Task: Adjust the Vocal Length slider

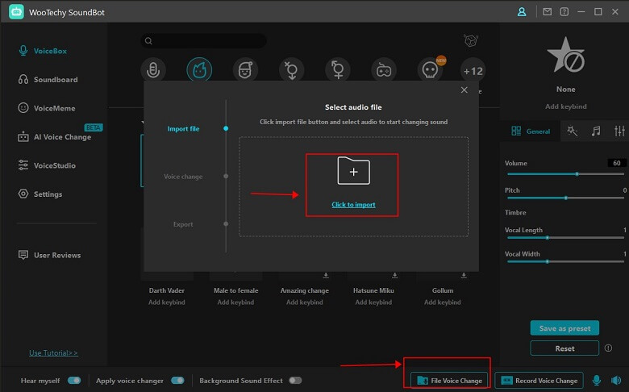Action: point(565,237)
